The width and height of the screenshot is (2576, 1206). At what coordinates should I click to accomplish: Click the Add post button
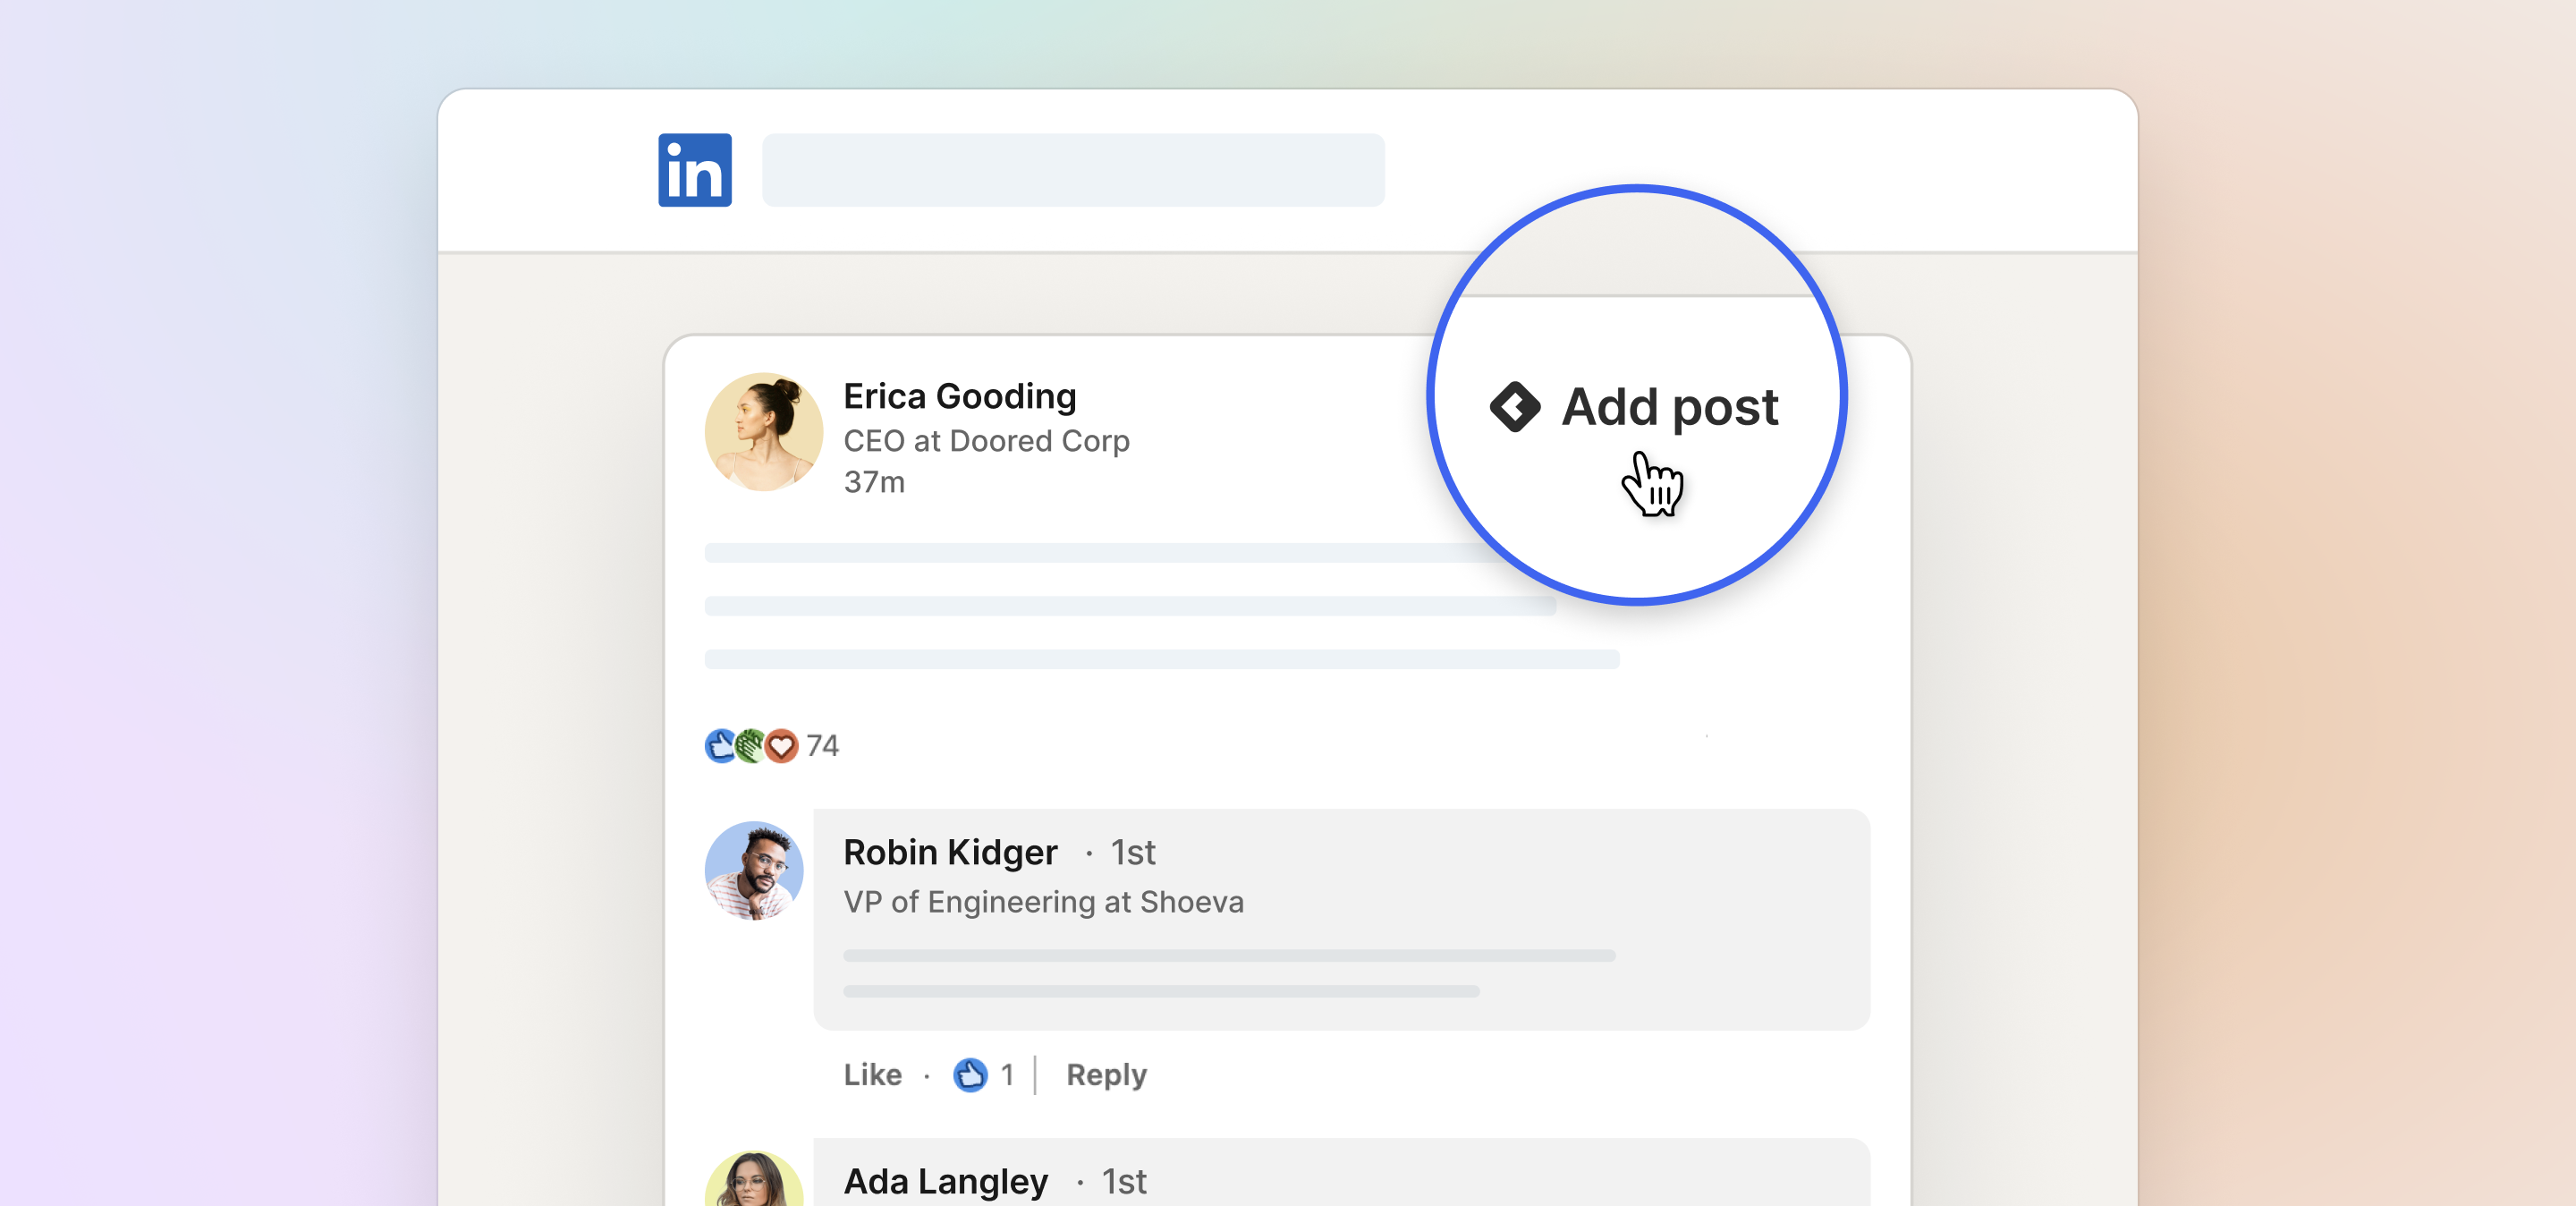[1635, 407]
